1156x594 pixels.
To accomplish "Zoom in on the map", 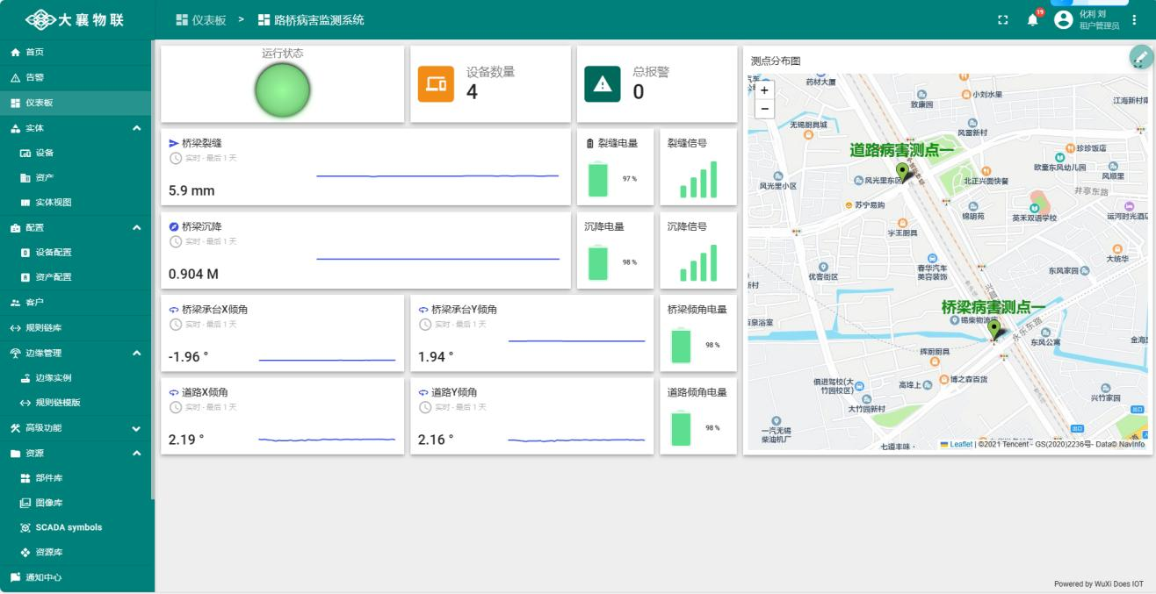I will pyautogui.click(x=764, y=90).
